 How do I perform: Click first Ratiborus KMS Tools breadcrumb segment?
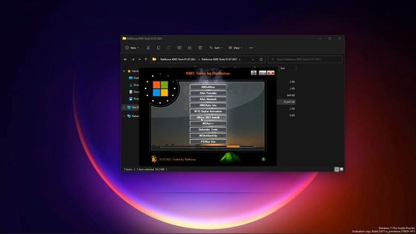[178, 59]
